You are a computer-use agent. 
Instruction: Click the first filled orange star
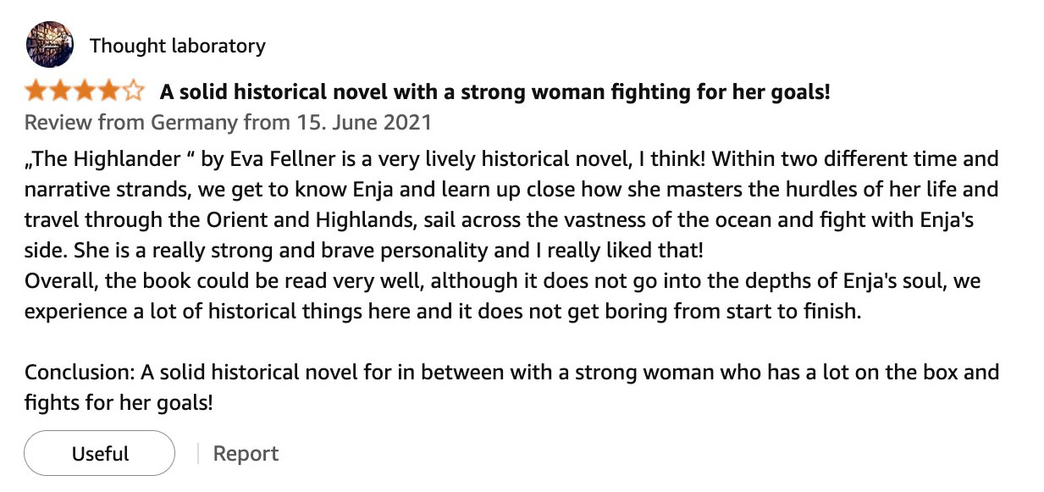click(36, 91)
